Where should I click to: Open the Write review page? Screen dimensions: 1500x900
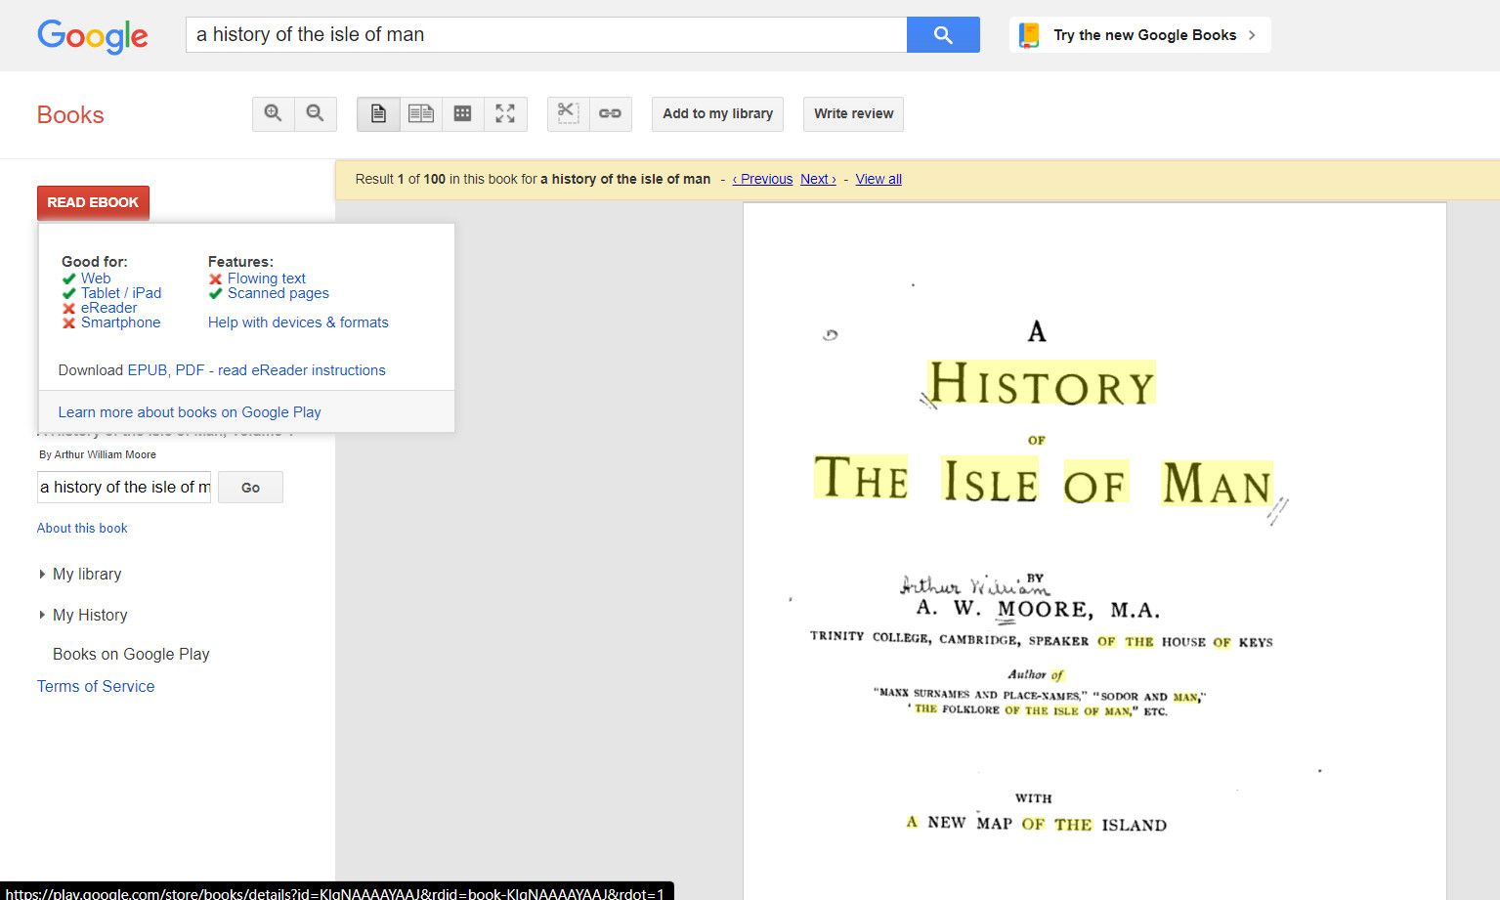(852, 113)
